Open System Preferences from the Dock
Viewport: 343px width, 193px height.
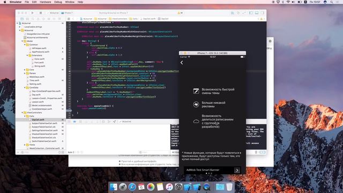pyautogui.click(x=178, y=187)
